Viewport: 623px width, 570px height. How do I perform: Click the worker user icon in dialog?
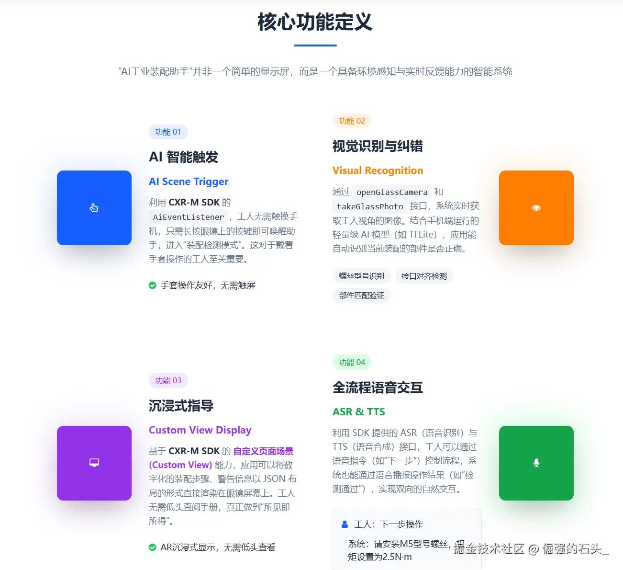click(345, 524)
